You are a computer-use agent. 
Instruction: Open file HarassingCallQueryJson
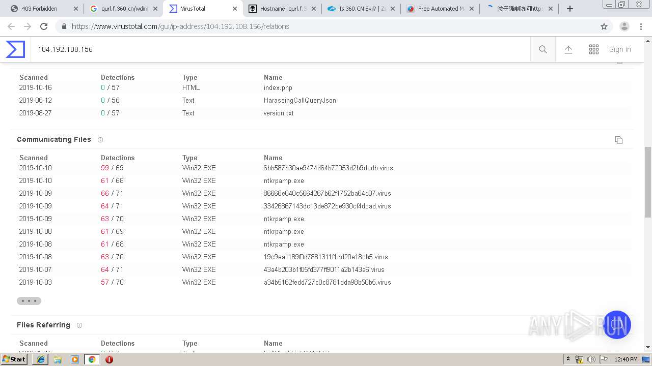[300, 101]
